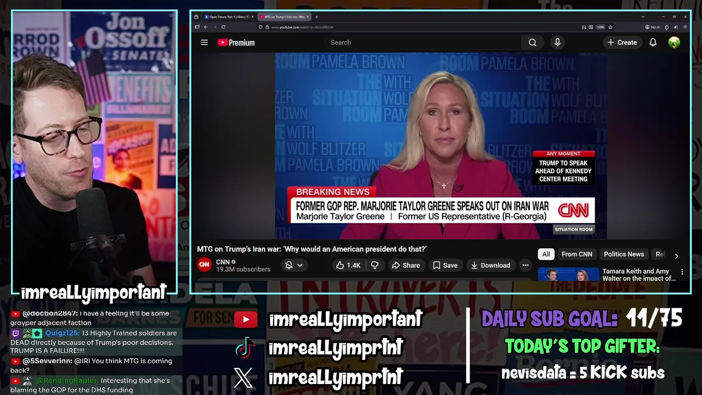The height and width of the screenshot is (395, 702).
Task: Open the YouTube account avatar menu
Action: [674, 42]
